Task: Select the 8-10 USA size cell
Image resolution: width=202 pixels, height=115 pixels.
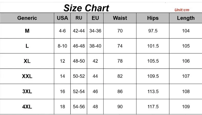Action: coord(62,46)
